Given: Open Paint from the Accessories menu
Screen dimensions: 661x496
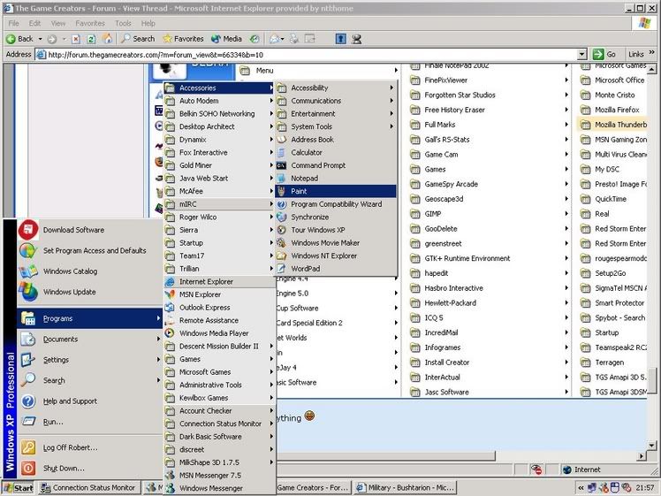Looking at the screenshot, I should click(336, 191).
